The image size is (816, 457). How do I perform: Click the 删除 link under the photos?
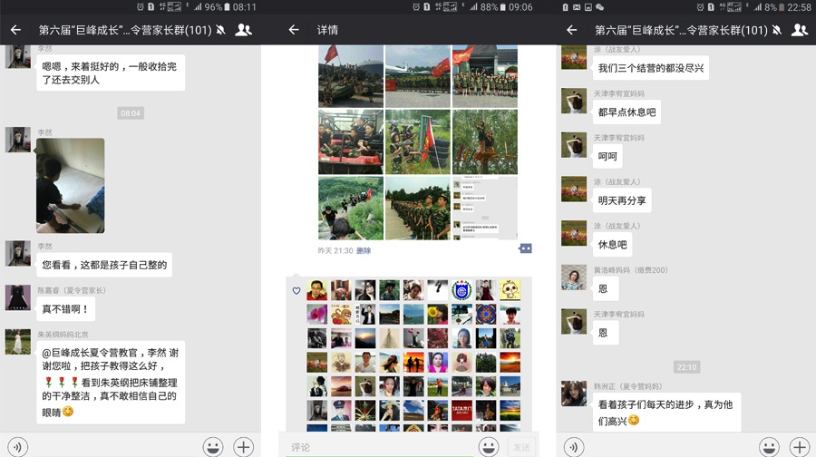[364, 251]
